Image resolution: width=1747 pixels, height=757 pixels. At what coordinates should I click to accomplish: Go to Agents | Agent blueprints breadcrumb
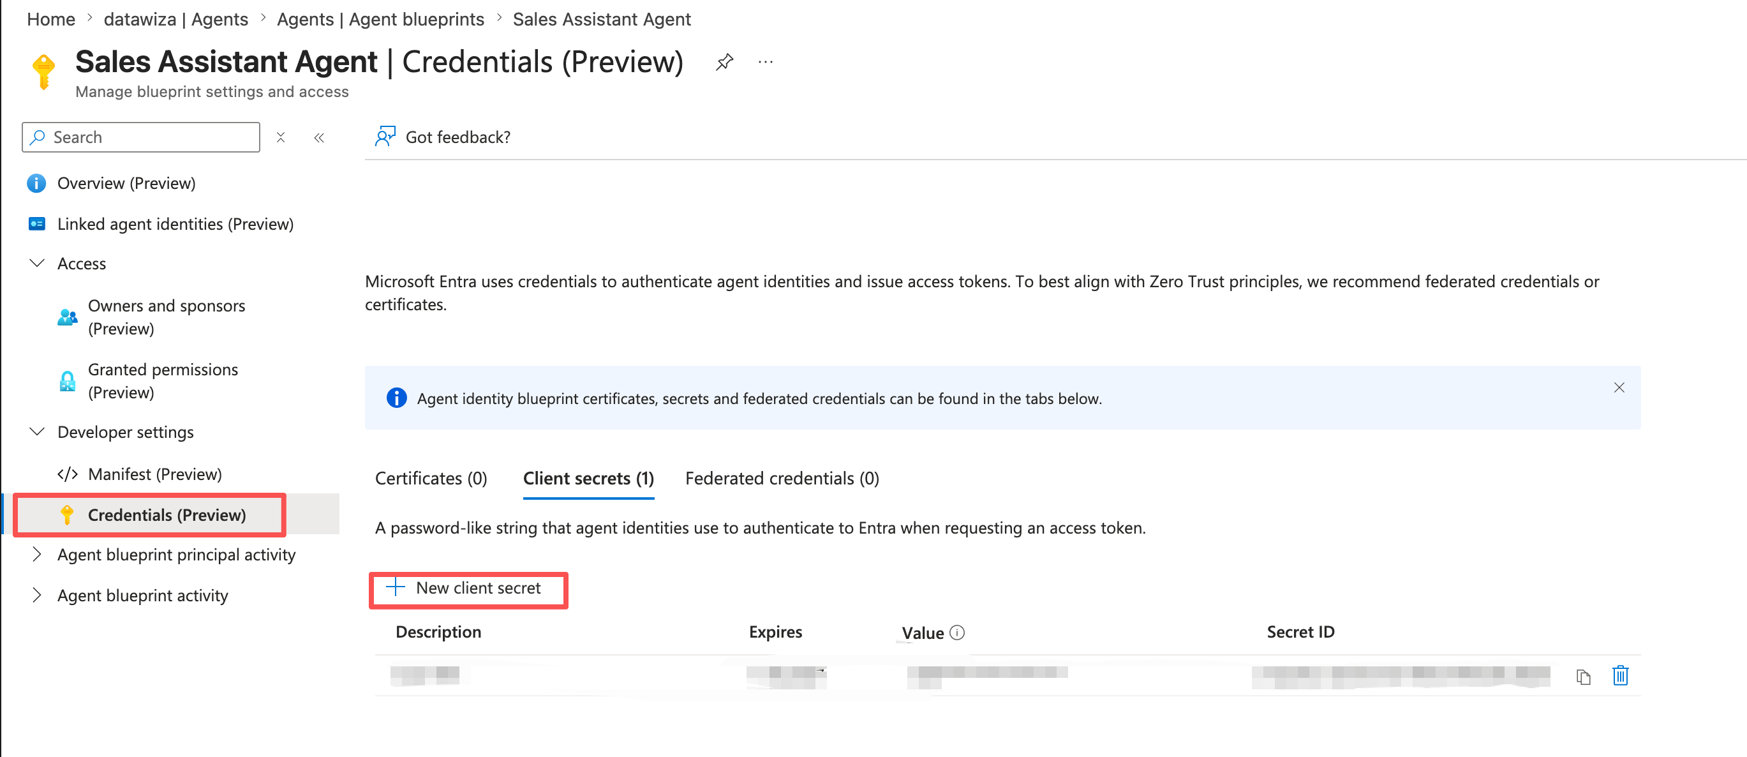click(380, 20)
